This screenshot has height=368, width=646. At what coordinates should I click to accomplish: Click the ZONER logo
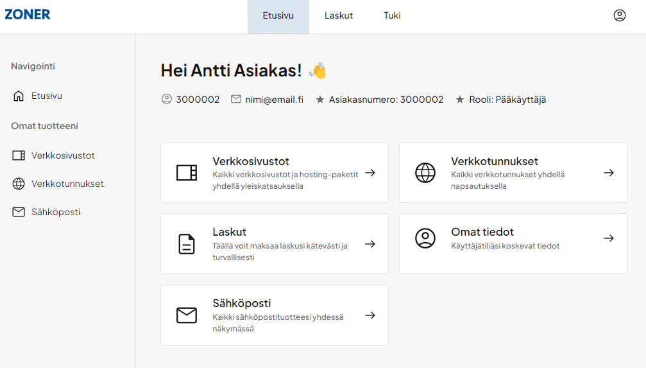28,15
